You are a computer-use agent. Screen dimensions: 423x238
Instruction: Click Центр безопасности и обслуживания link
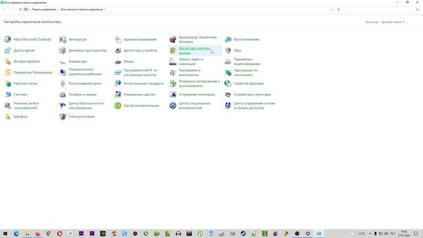[x=86, y=106]
